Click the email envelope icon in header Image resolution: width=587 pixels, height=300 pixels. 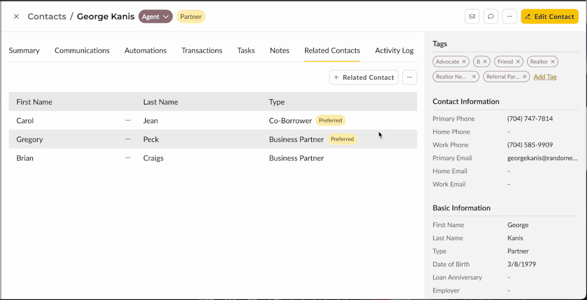coord(472,16)
